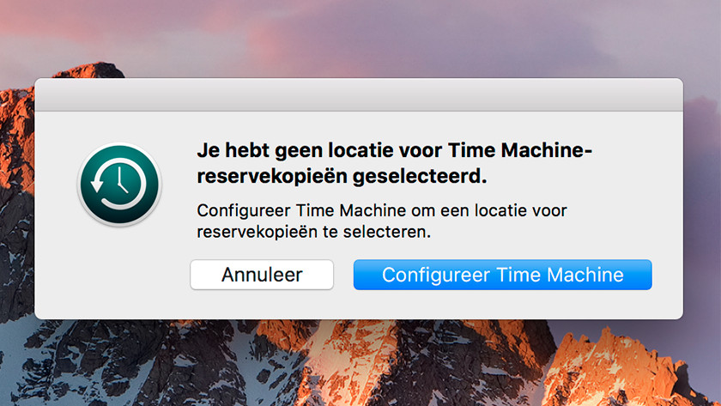Click the bold heading starting with 'Je hebt geen locatie'
721x406 pixels.
(395, 164)
